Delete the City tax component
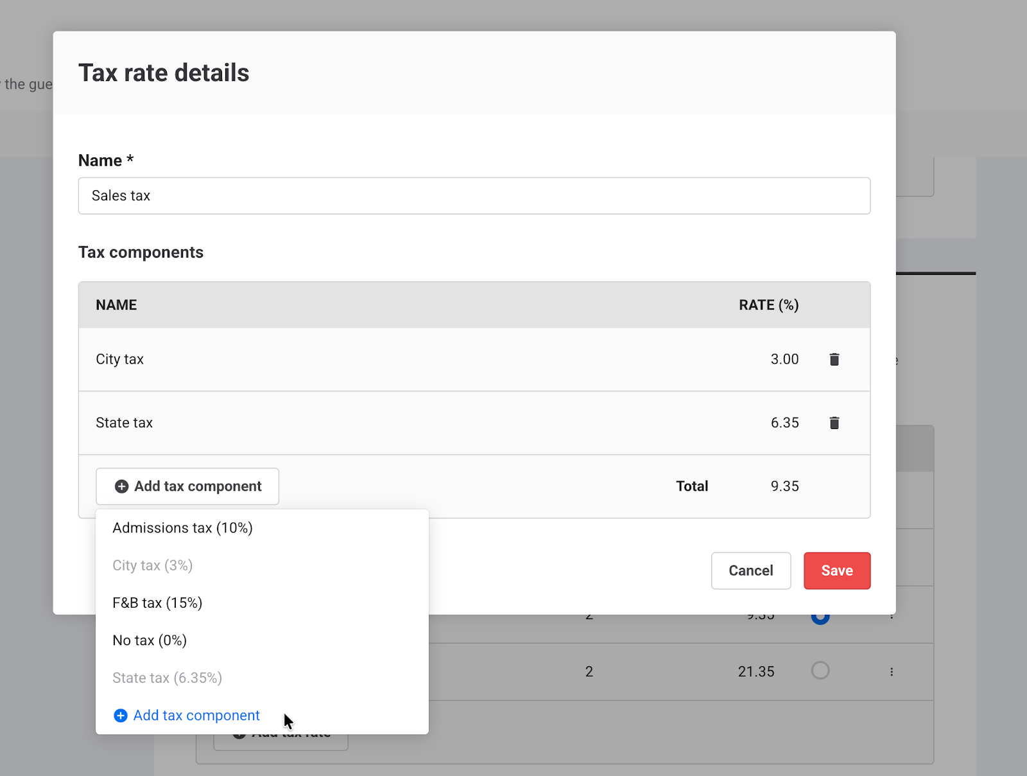Screen dimensions: 1027x776 click(x=834, y=359)
